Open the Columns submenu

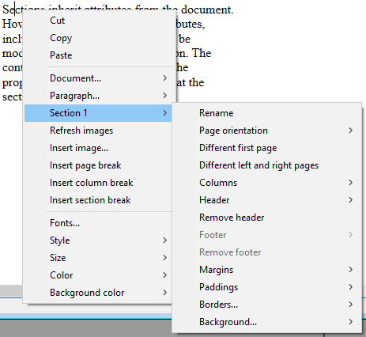(266, 183)
